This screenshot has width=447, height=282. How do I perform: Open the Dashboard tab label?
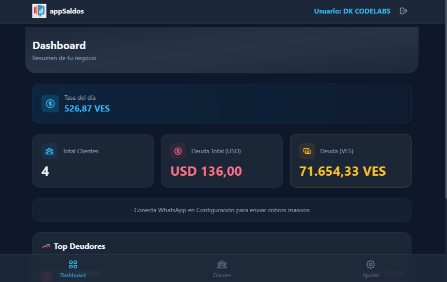point(73,275)
